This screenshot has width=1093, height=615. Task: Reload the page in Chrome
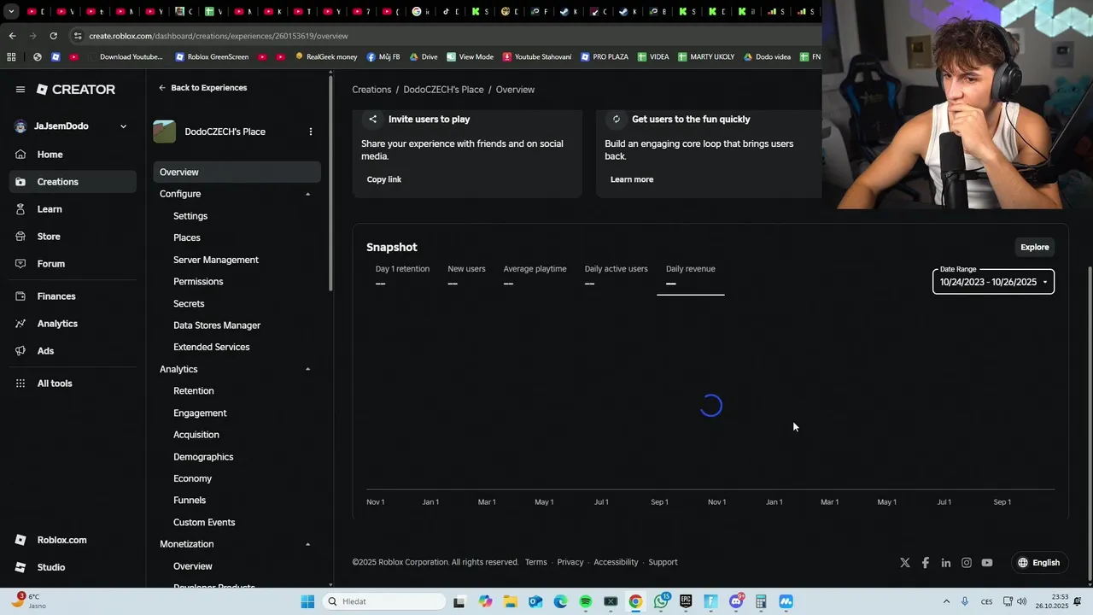54,36
